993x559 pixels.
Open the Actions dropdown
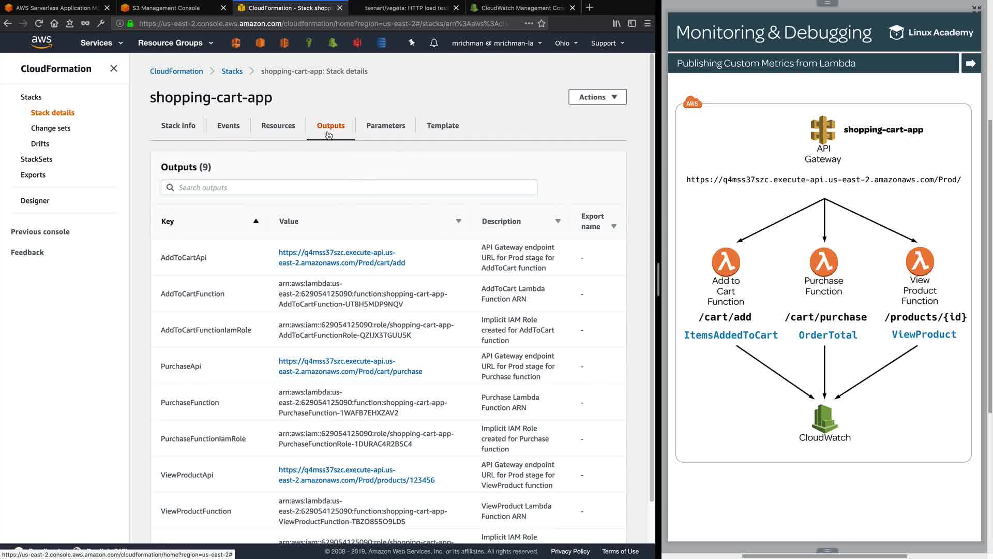click(x=597, y=97)
